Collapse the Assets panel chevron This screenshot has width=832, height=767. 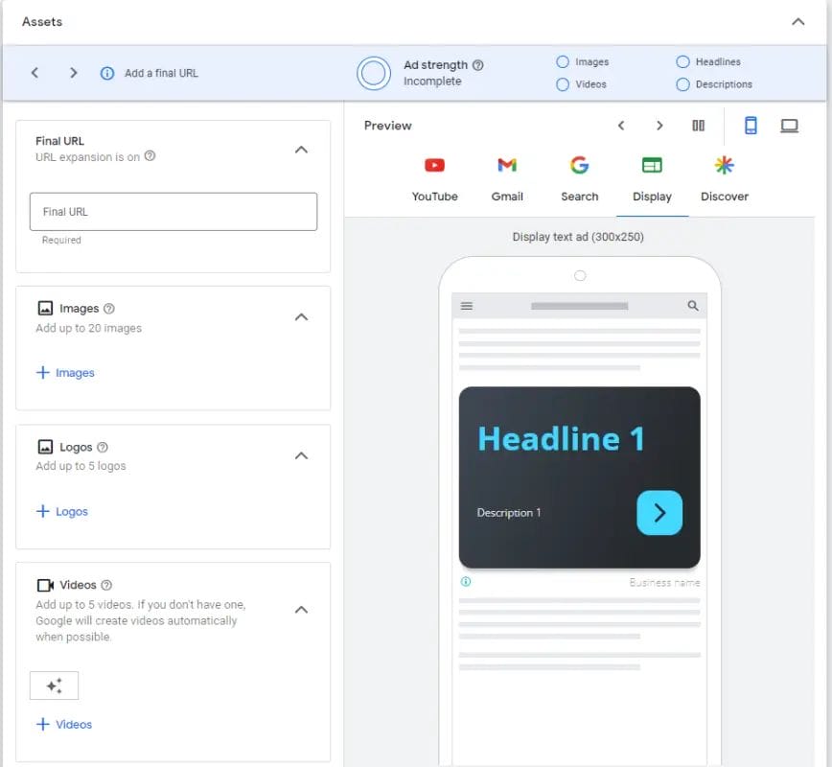coord(798,21)
